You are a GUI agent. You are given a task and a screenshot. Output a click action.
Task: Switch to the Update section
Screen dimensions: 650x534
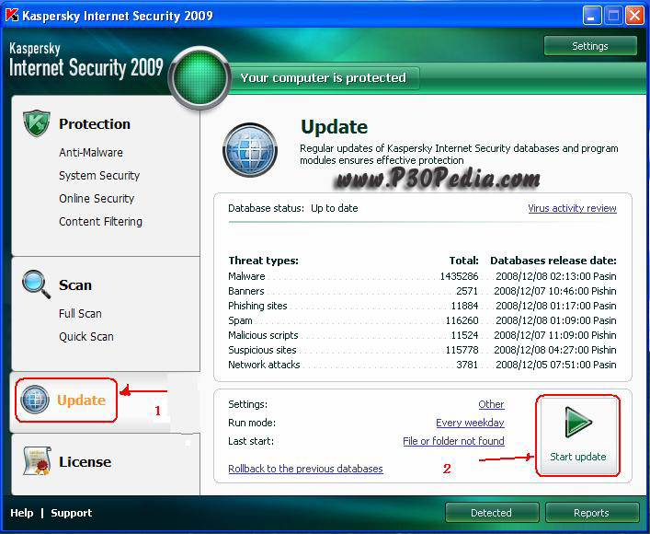click(x=81, y=400)
